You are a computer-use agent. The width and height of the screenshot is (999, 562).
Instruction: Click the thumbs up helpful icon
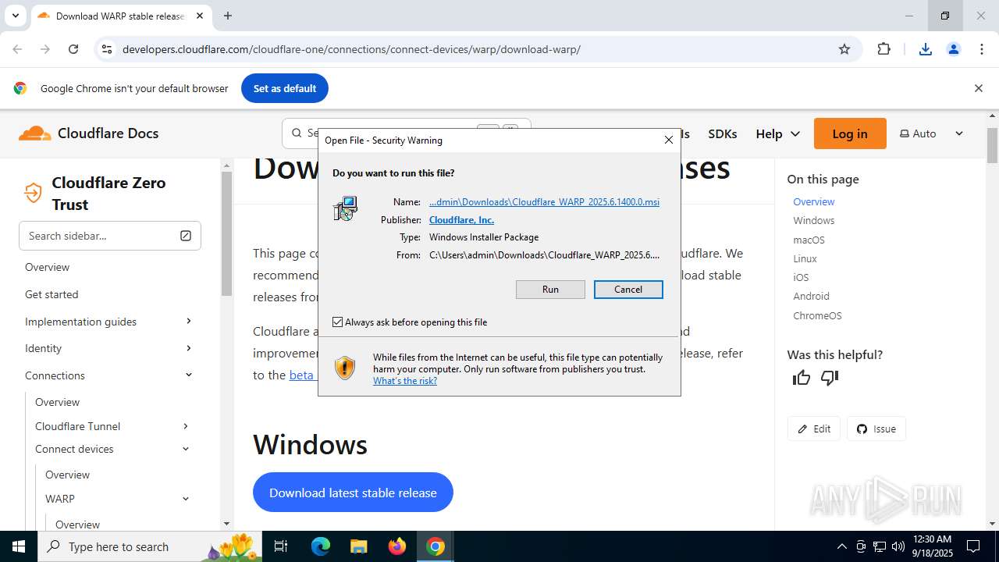point(802,378)
